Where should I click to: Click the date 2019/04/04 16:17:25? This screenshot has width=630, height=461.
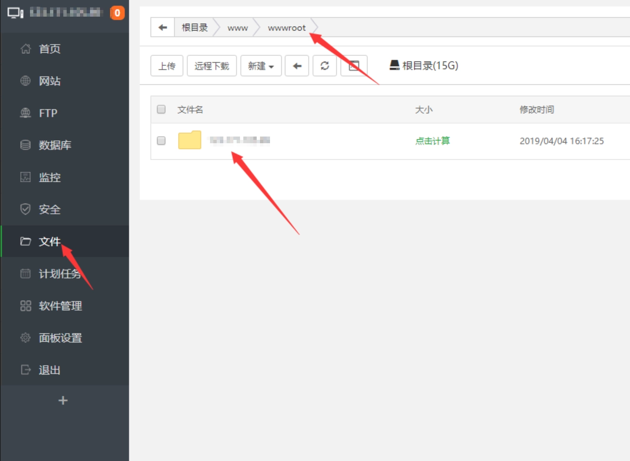[x=561, y=141]
